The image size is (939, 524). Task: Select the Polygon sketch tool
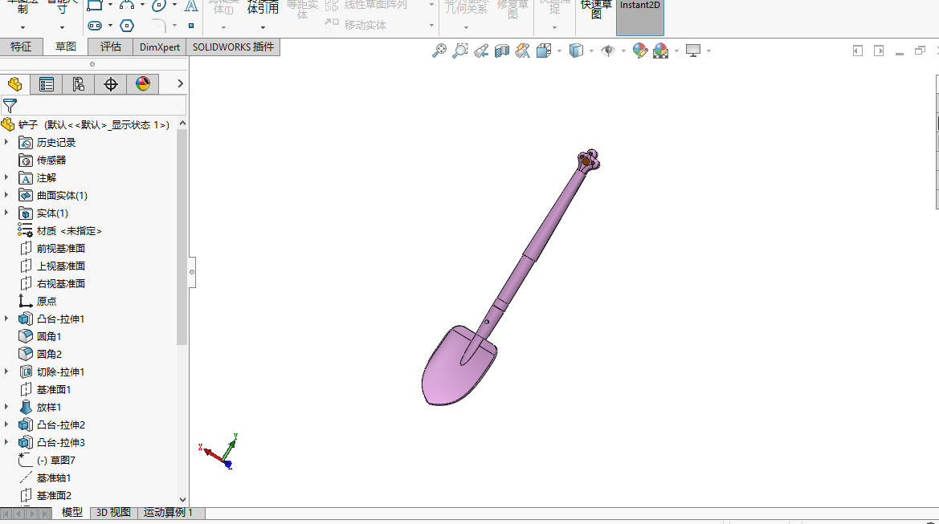pos(127,26)
